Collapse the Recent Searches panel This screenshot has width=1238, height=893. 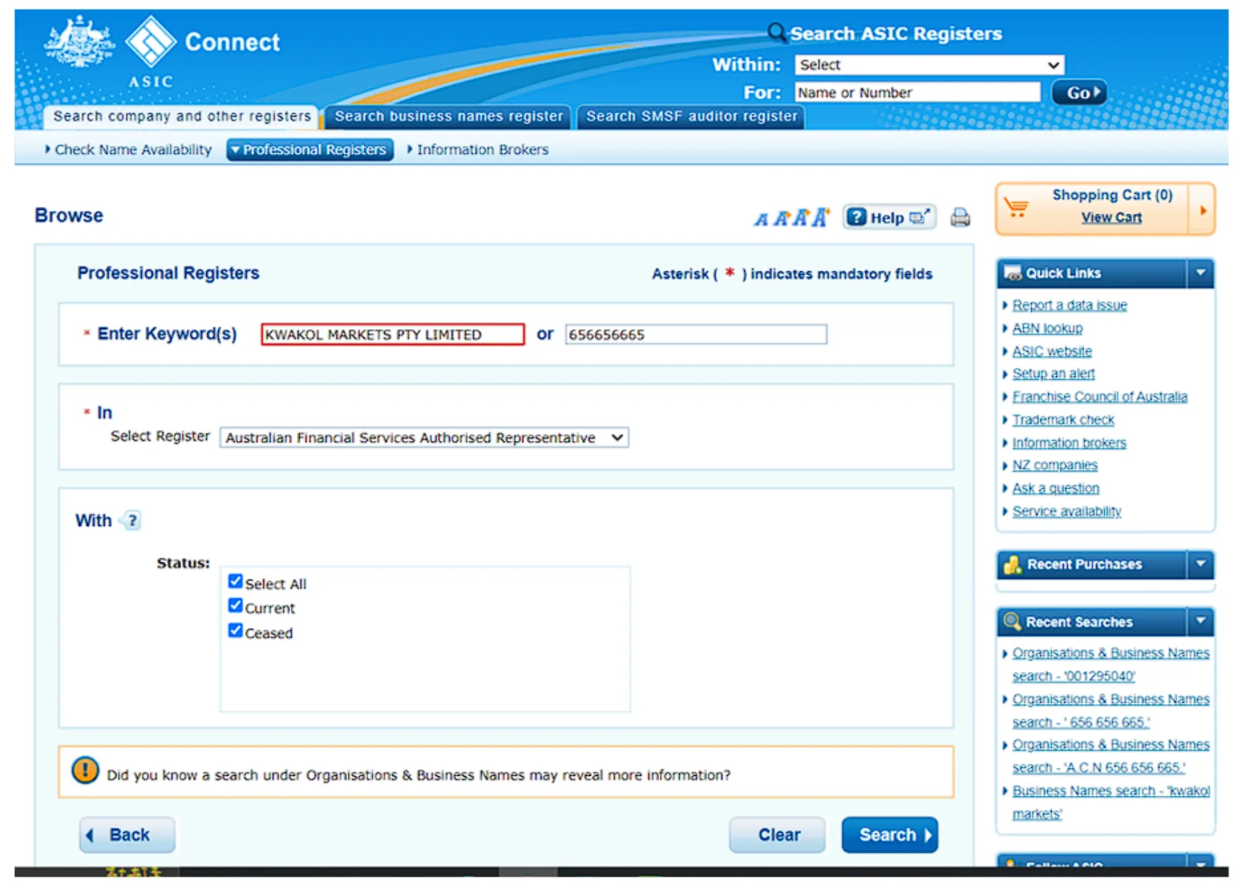pos(1201,621)
